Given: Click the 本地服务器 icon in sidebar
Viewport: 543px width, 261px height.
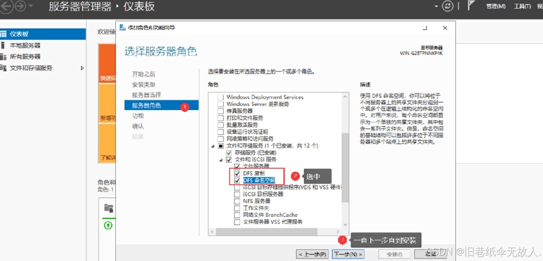Looking at the screenshot, I should pos(3,46).
